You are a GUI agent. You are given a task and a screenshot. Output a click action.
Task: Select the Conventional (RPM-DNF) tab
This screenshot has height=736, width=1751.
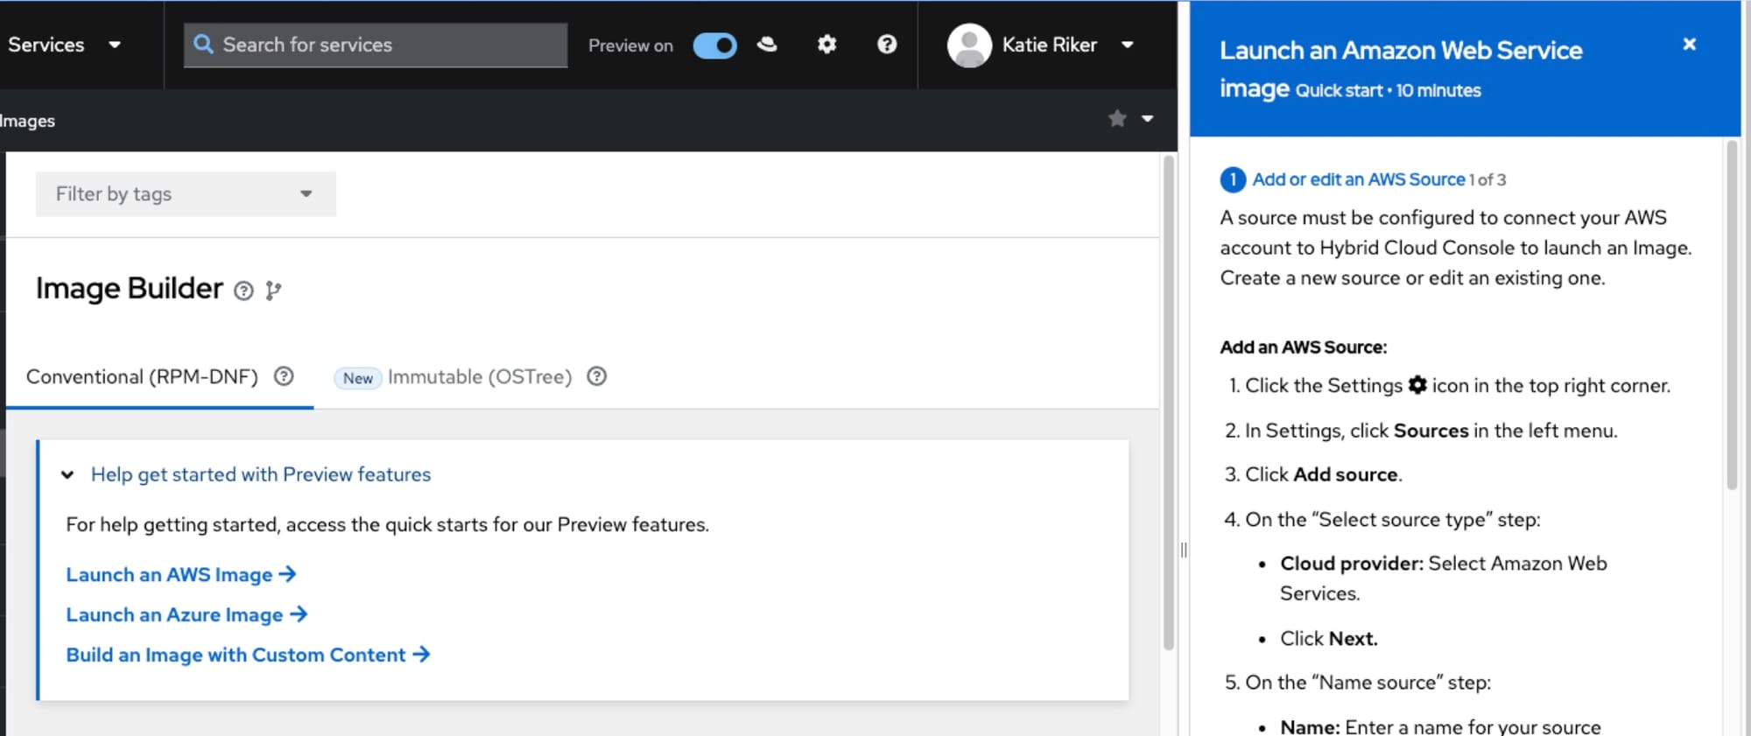click(142, 377)
